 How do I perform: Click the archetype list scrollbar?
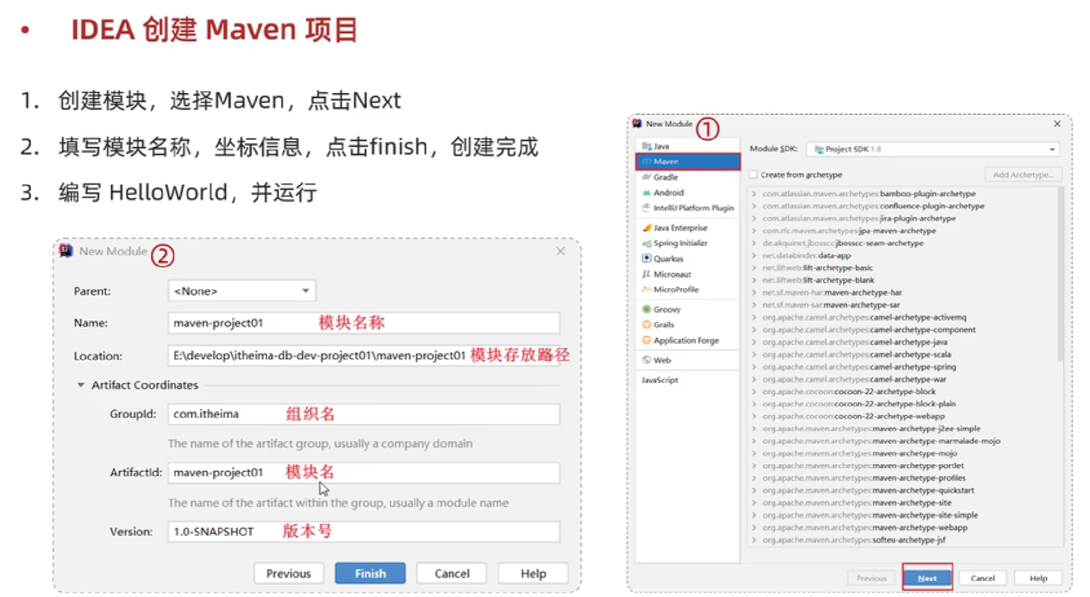tap(1060, 275)
